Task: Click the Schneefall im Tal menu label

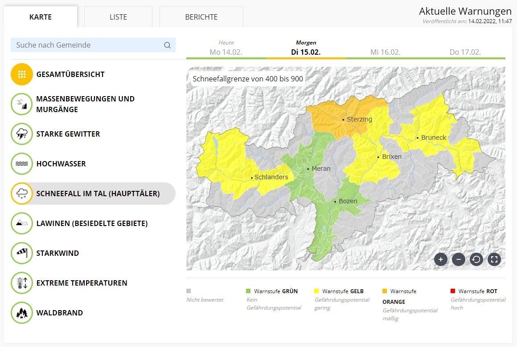Action: [x=98, y=194]
